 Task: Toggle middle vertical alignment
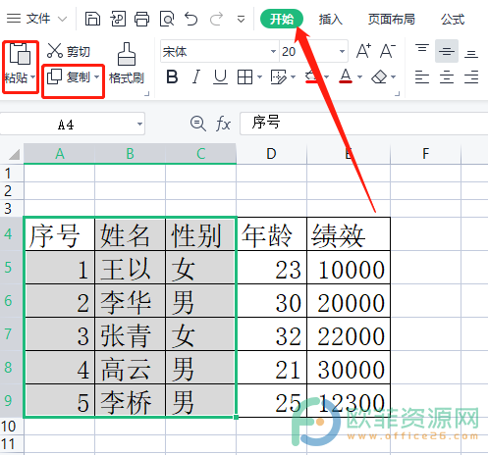[447, 51]
